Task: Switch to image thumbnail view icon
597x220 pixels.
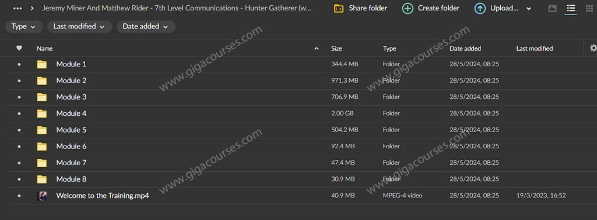Action: pos(553,8)
